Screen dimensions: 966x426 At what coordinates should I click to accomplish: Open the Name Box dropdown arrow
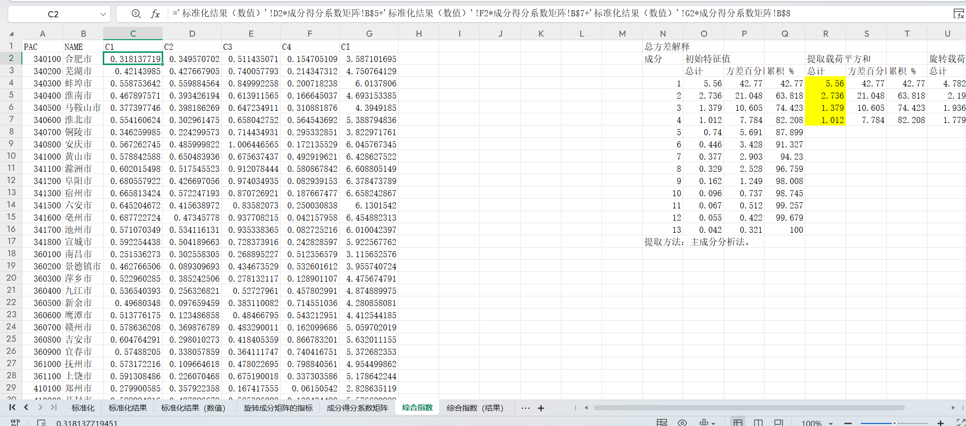coord(103,14)
